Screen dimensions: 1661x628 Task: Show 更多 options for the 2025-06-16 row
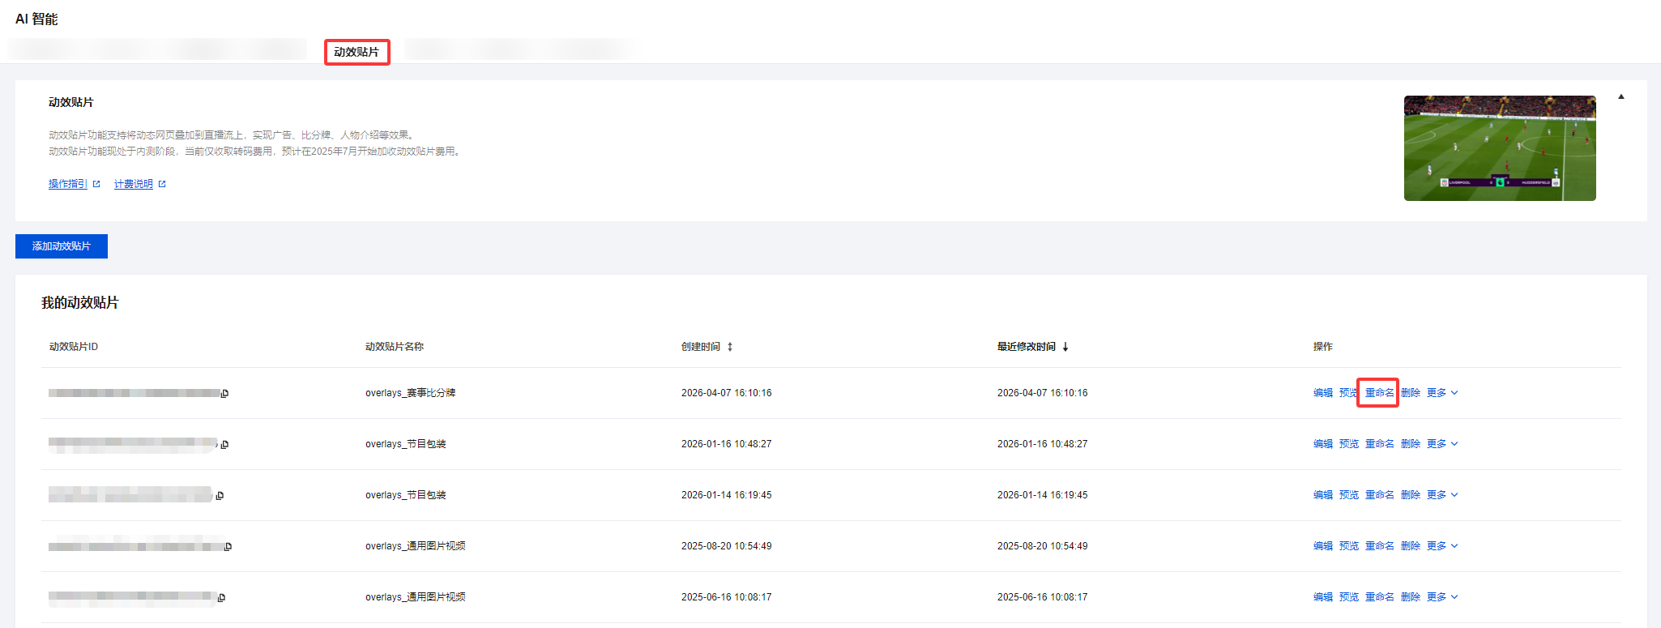[1442, 597]
